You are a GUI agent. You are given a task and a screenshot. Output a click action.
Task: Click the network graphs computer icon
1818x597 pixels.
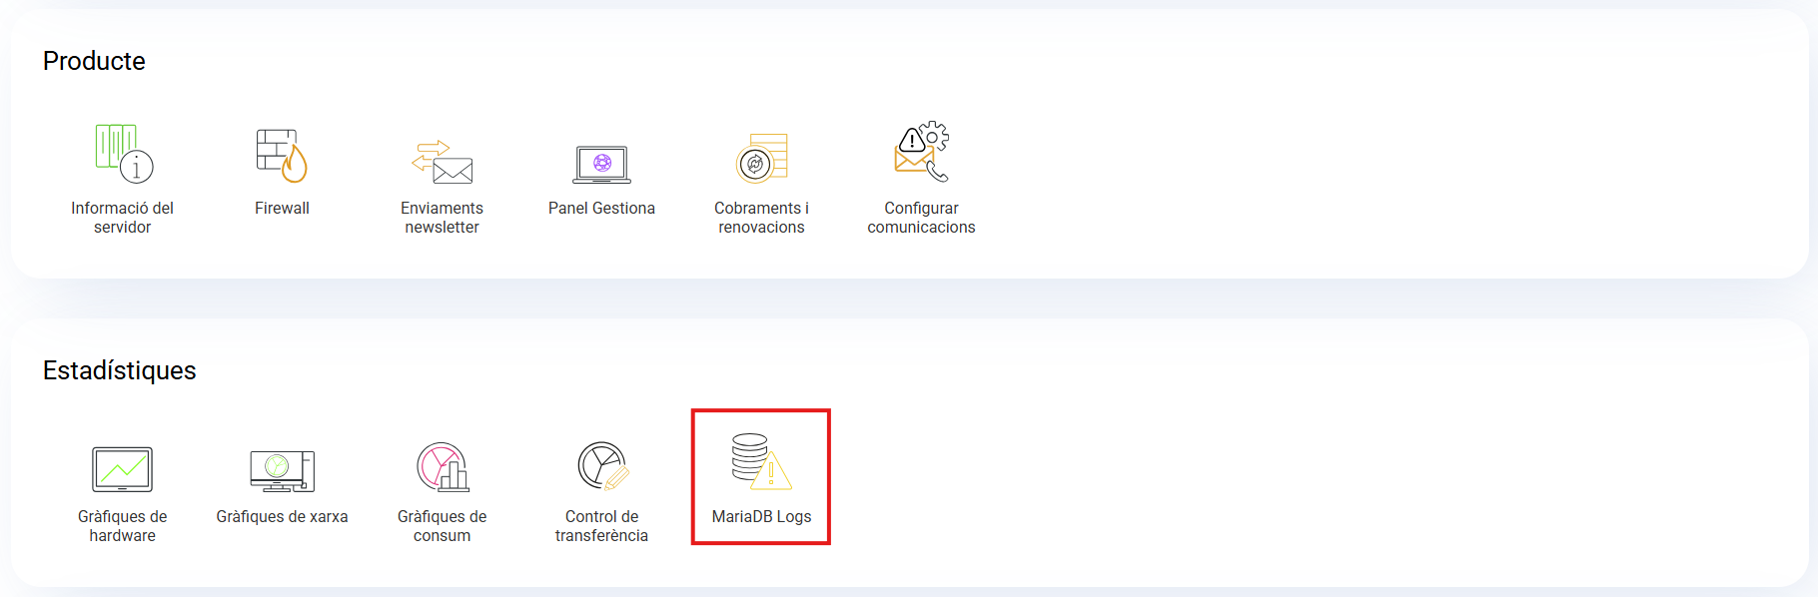[x=282, y=470]
